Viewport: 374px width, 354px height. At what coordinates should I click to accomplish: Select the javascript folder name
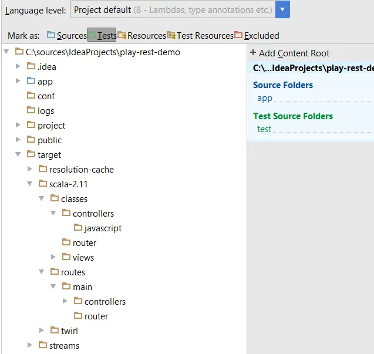(103, 228)
